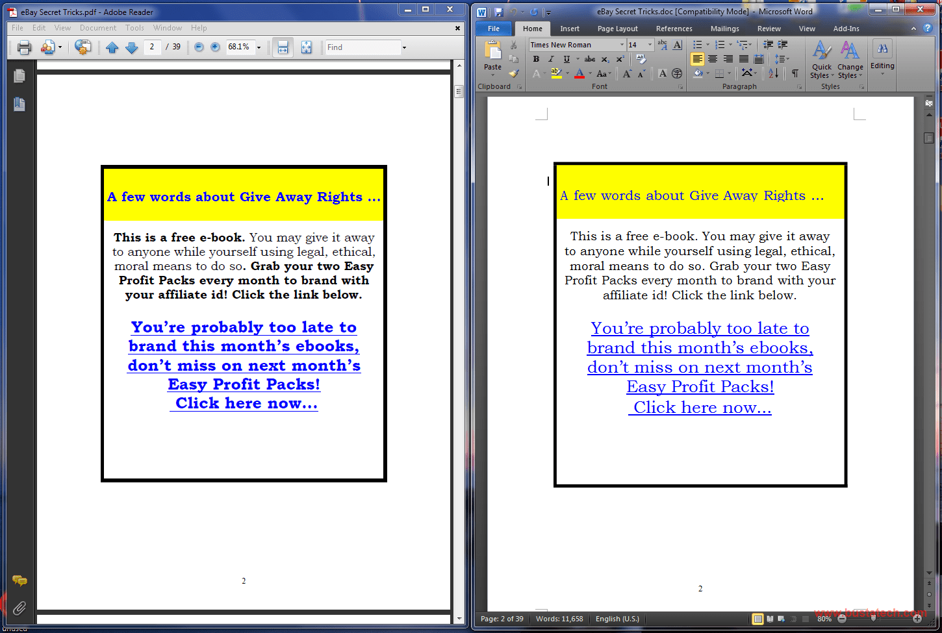Expand the Editing group dropdown in Word
This screenshot has width=942, height=633.
[882, 60]
